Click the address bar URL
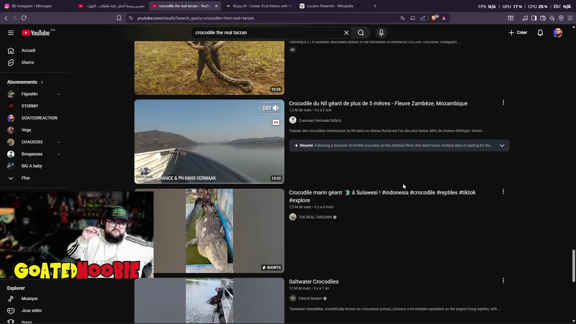 [196, 18]
